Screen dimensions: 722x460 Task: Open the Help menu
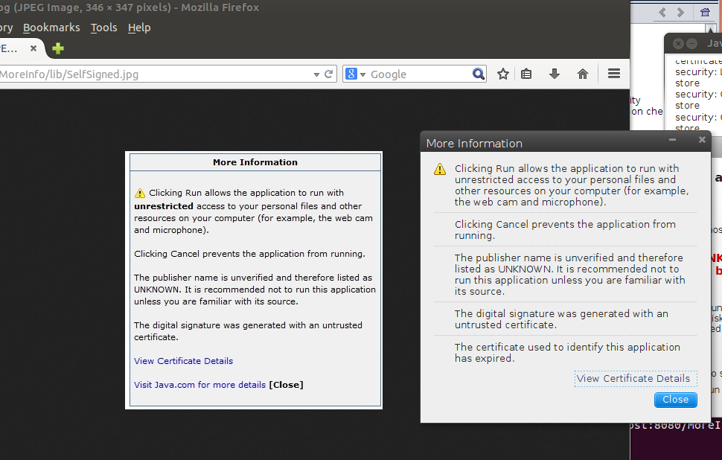[139, 28]
